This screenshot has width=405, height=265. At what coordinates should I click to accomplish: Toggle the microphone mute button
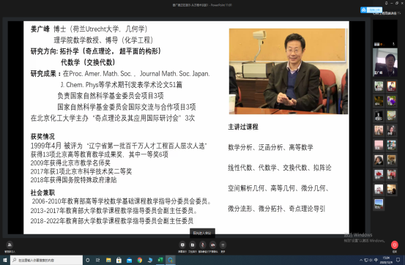pos(203,245)
